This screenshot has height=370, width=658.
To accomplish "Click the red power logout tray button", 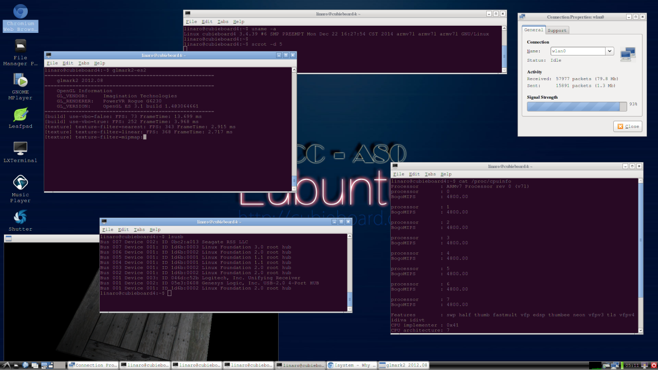I will point(653,365).
